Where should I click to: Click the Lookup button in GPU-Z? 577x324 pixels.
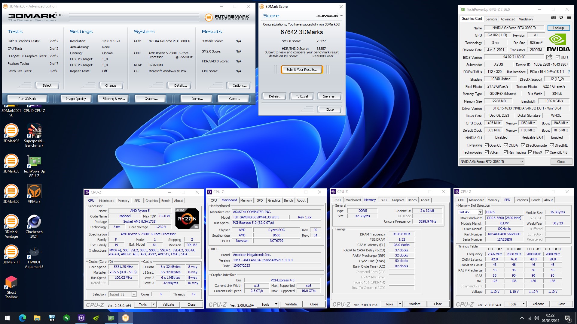click(558, 28)
